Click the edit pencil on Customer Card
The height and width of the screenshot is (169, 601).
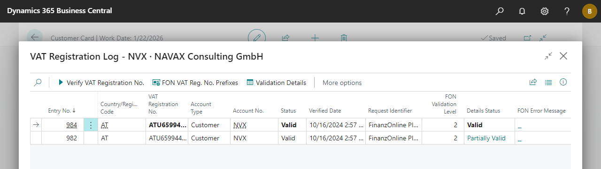coord(256,38)
